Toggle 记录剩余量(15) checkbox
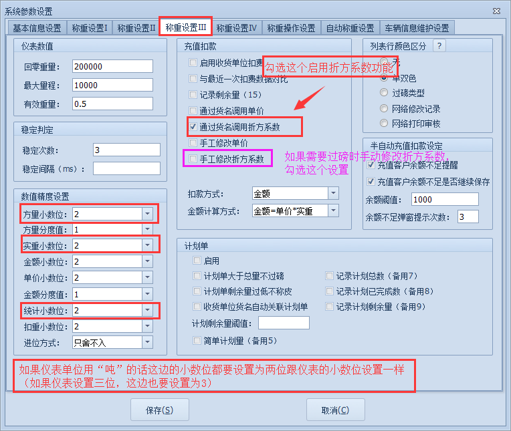 tap(193, 94)
